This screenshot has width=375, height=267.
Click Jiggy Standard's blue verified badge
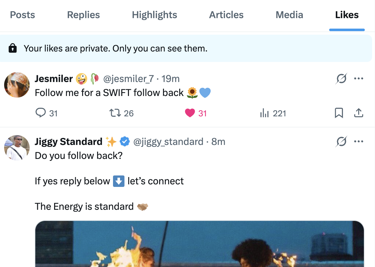coord(125,141)
